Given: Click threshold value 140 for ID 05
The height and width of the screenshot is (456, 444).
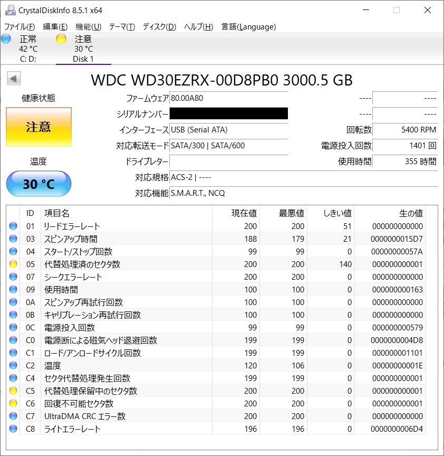Looking at the screenshot, I should pyautogui.click(x=345, y=264).
